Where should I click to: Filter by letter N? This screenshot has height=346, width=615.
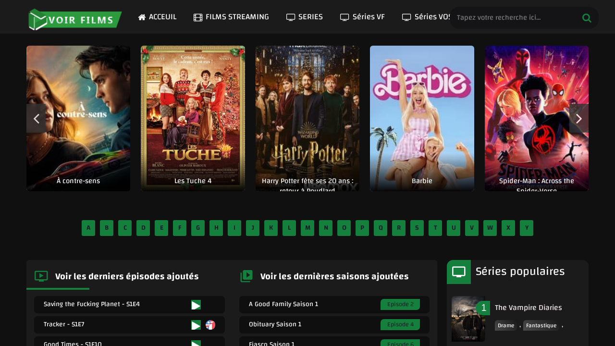click(x=326, y=228)
